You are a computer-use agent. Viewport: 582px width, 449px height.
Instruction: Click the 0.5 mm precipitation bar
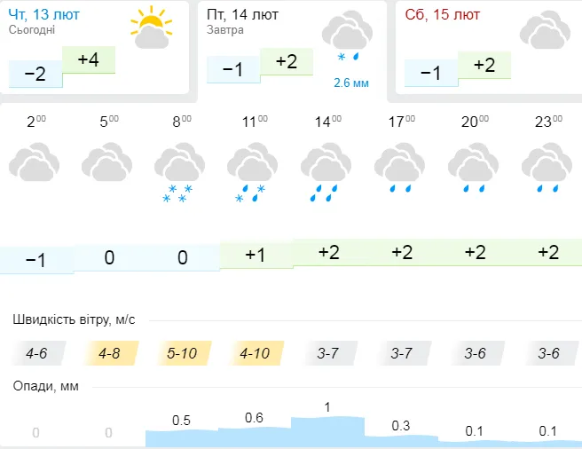click(182, 438)
